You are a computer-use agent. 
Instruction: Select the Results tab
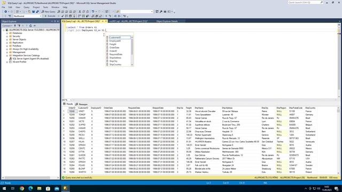pos(68,104)
